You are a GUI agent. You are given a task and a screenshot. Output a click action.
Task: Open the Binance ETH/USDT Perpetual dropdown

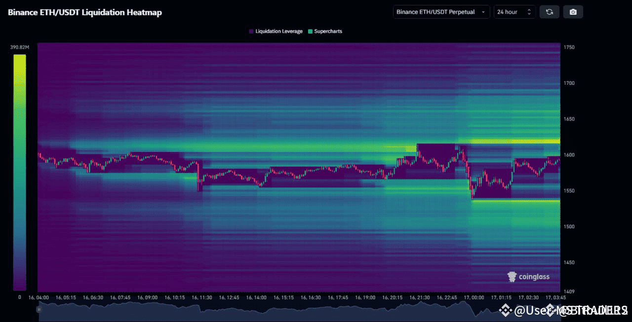click(441, 12)
